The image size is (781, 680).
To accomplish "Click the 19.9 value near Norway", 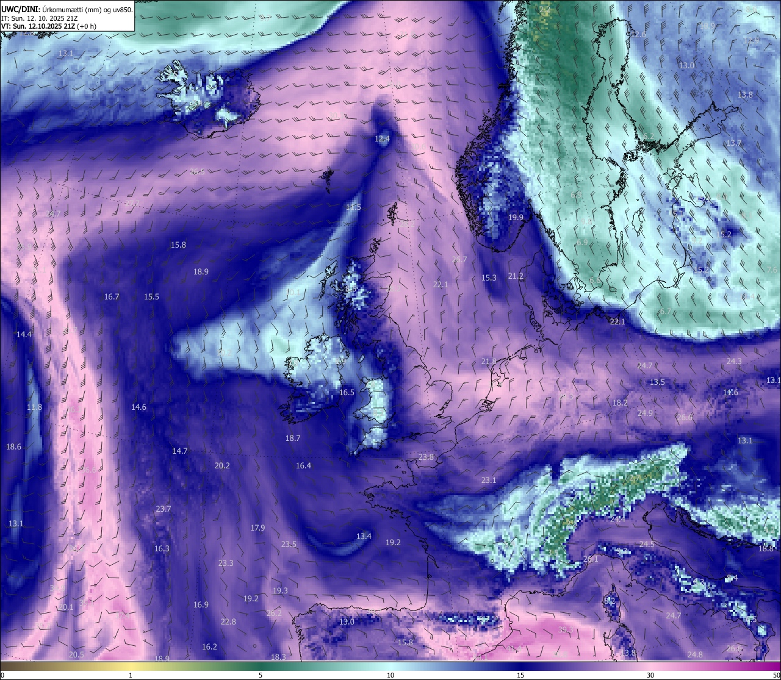I will 516,217.
